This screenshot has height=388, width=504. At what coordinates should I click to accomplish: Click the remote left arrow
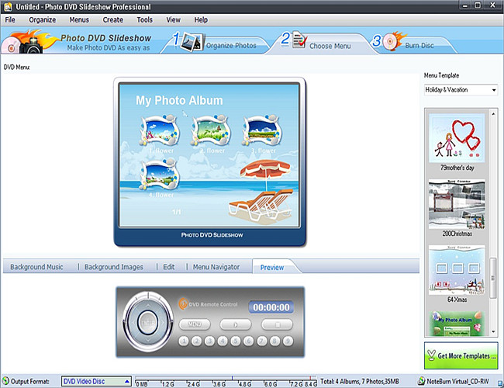pos(133,323)
